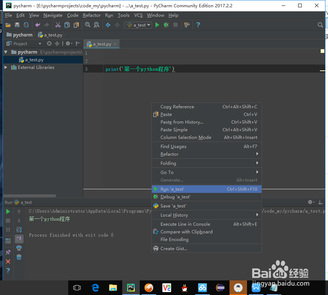Image resolution: width=328 pixels, height=295 pixels.
Task: Switch to a_test.py editor tab
Action: [x=102, y=44]
